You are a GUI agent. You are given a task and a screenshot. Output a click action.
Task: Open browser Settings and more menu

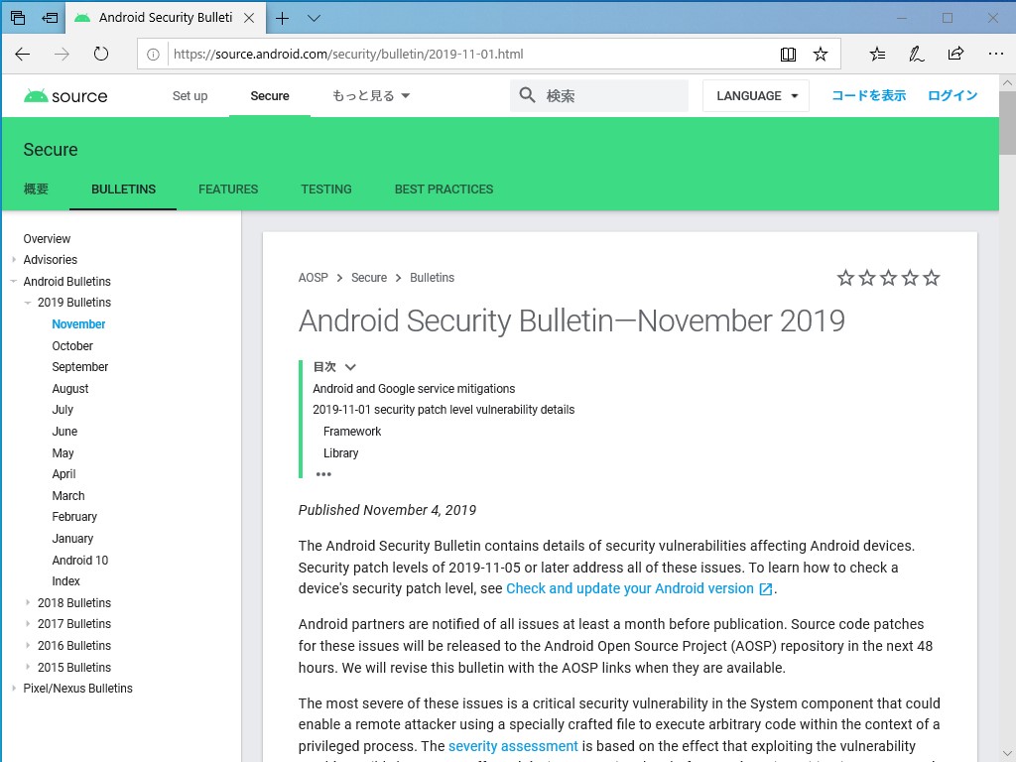click(996, 54)
